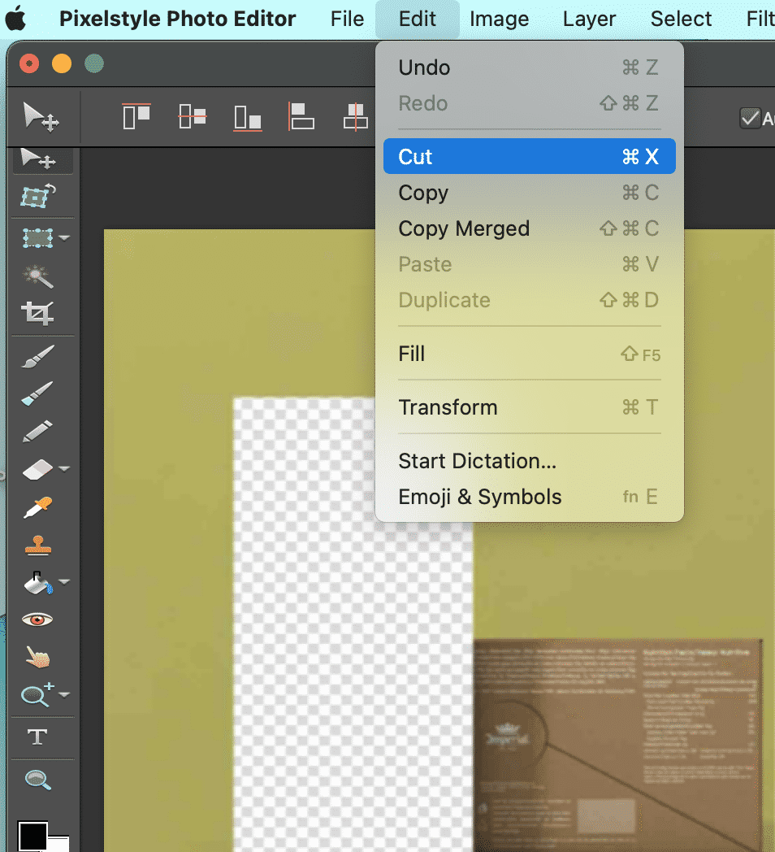Select the Eyedropper color picker tool
775x852 pixels.
coord(37,507)
